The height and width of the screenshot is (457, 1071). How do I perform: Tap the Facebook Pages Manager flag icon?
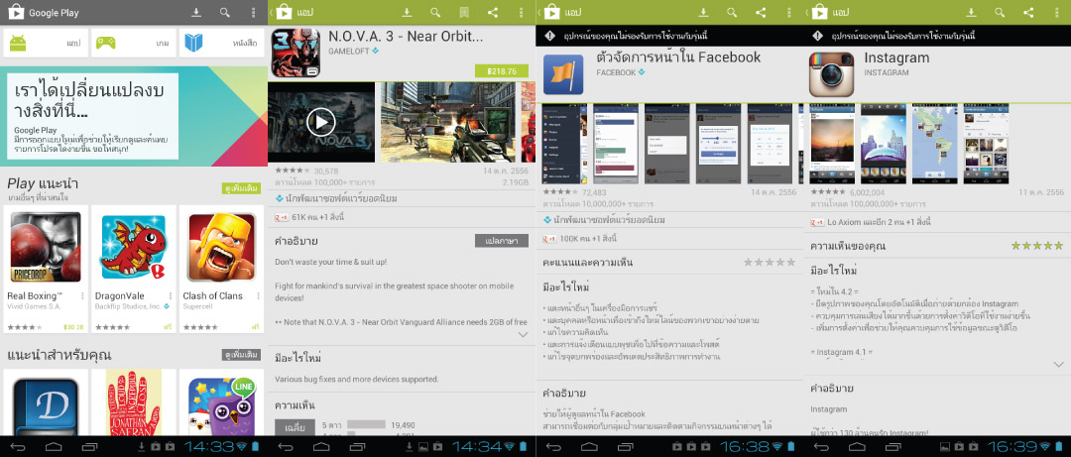point(563,74)
